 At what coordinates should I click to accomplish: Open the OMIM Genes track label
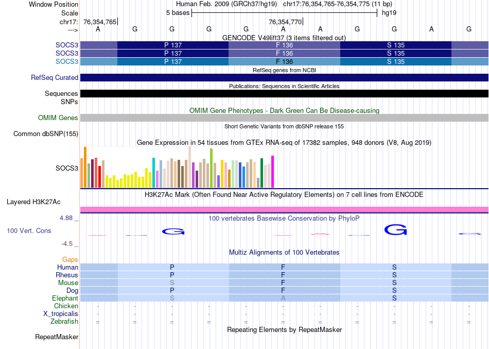58,118
